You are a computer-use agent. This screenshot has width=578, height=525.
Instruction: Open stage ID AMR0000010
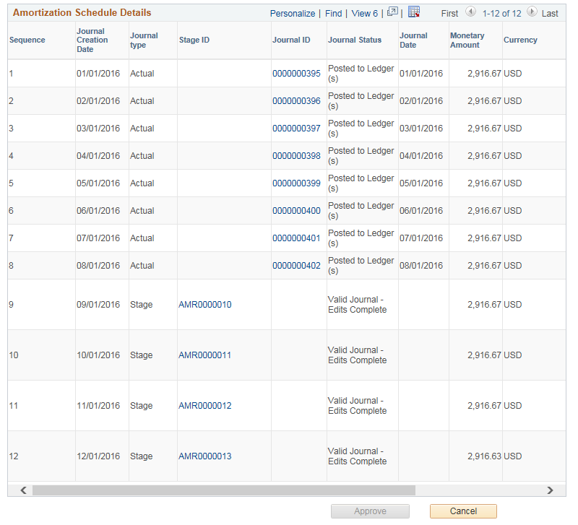[x=205, y=305]
